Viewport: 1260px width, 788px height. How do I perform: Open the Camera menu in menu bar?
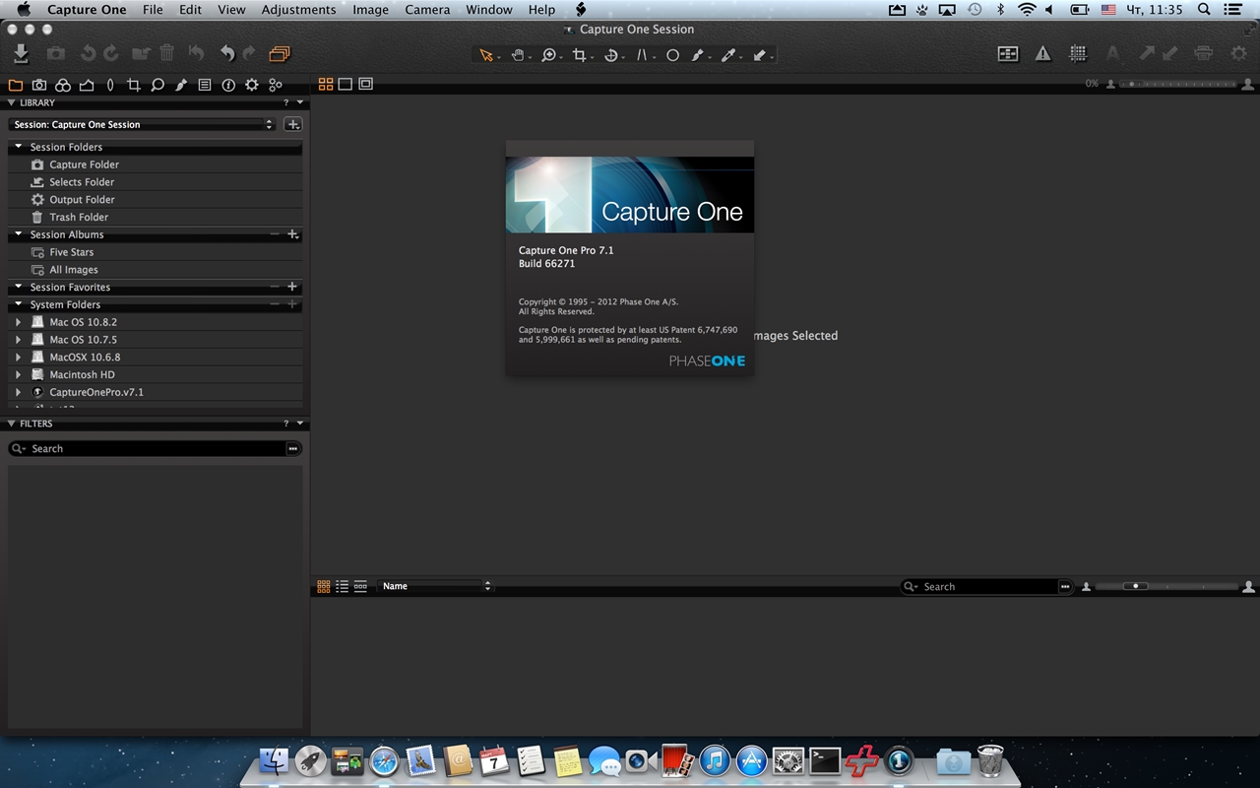427,10
